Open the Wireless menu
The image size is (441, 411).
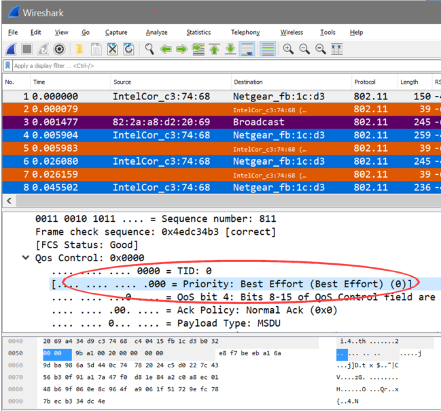click(x=292, y=33)
